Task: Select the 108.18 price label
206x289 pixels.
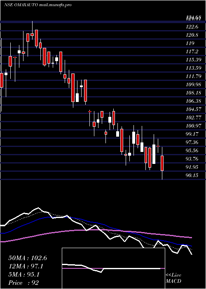Action: [193, 93]
